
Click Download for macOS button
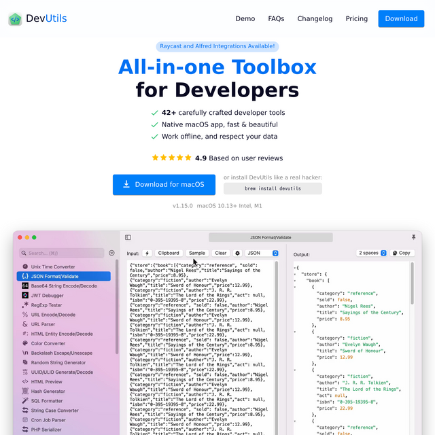point(164,184)
